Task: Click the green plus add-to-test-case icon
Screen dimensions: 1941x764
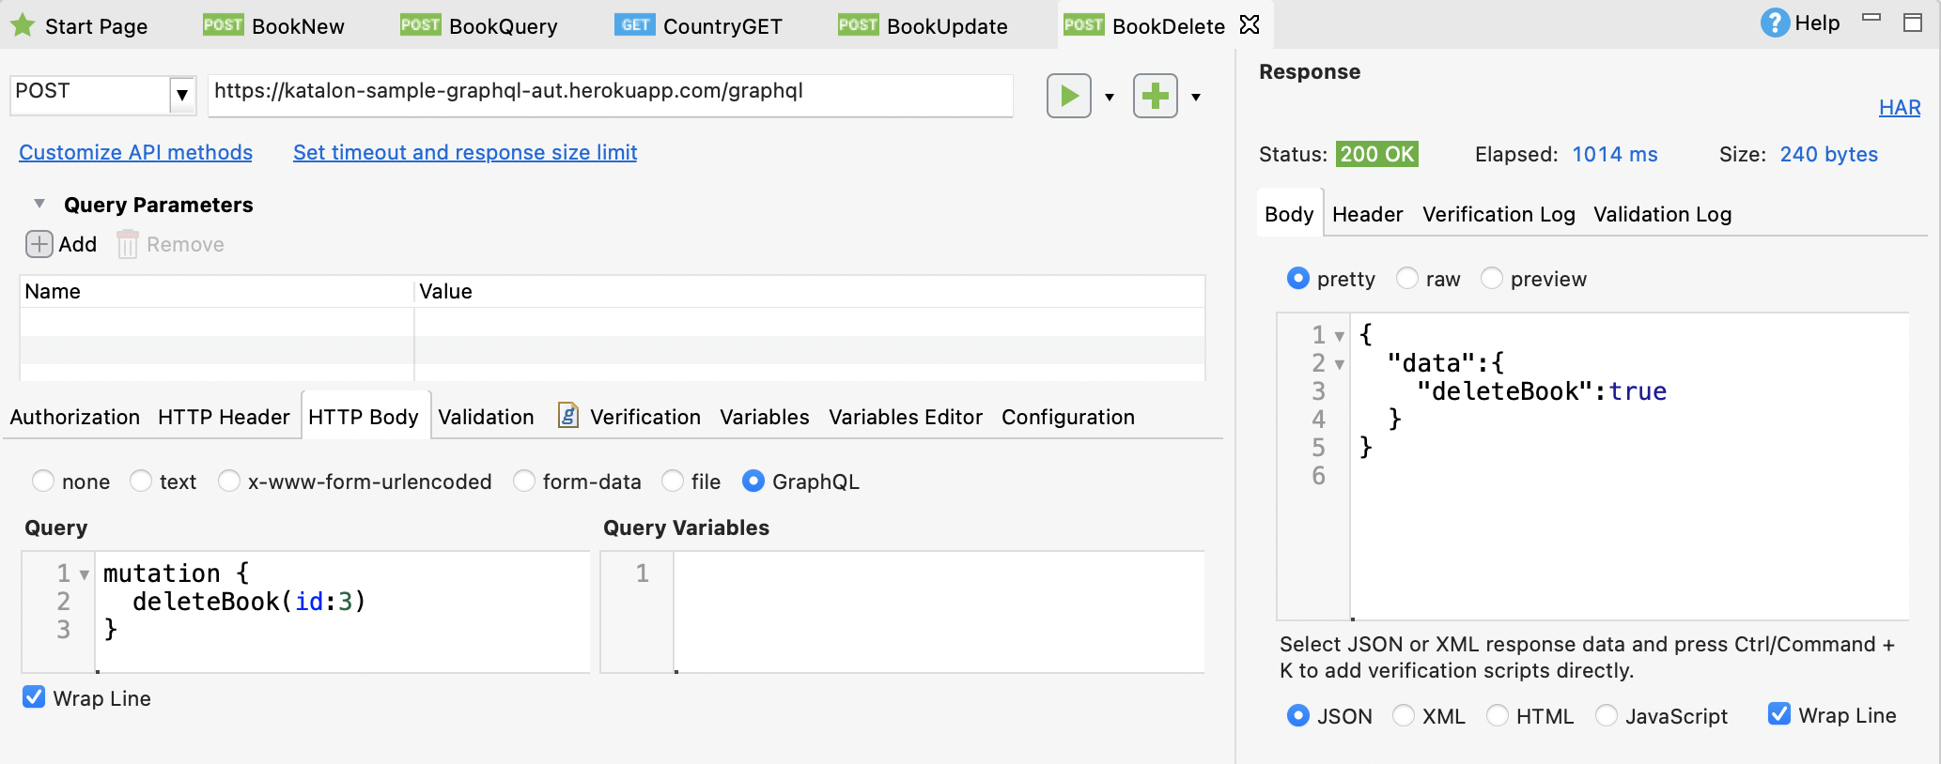Action: (x=1155, y=96)
